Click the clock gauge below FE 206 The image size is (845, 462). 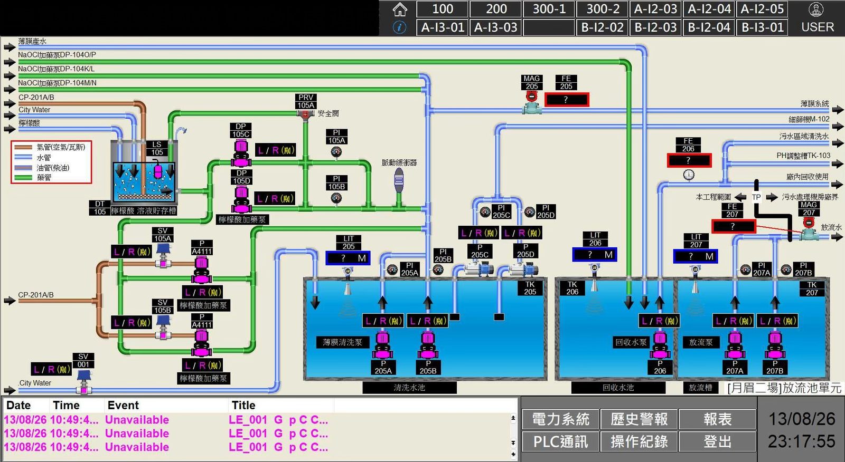[x=689, y=175]
